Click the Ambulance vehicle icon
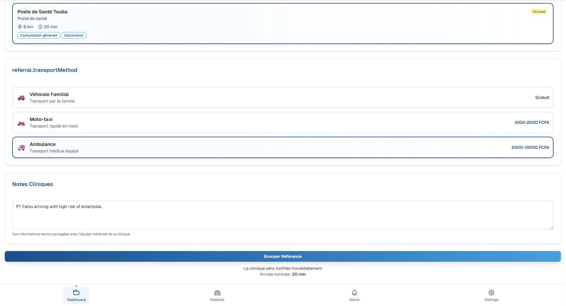Viewport: 566px width, 306px height. 21,148
